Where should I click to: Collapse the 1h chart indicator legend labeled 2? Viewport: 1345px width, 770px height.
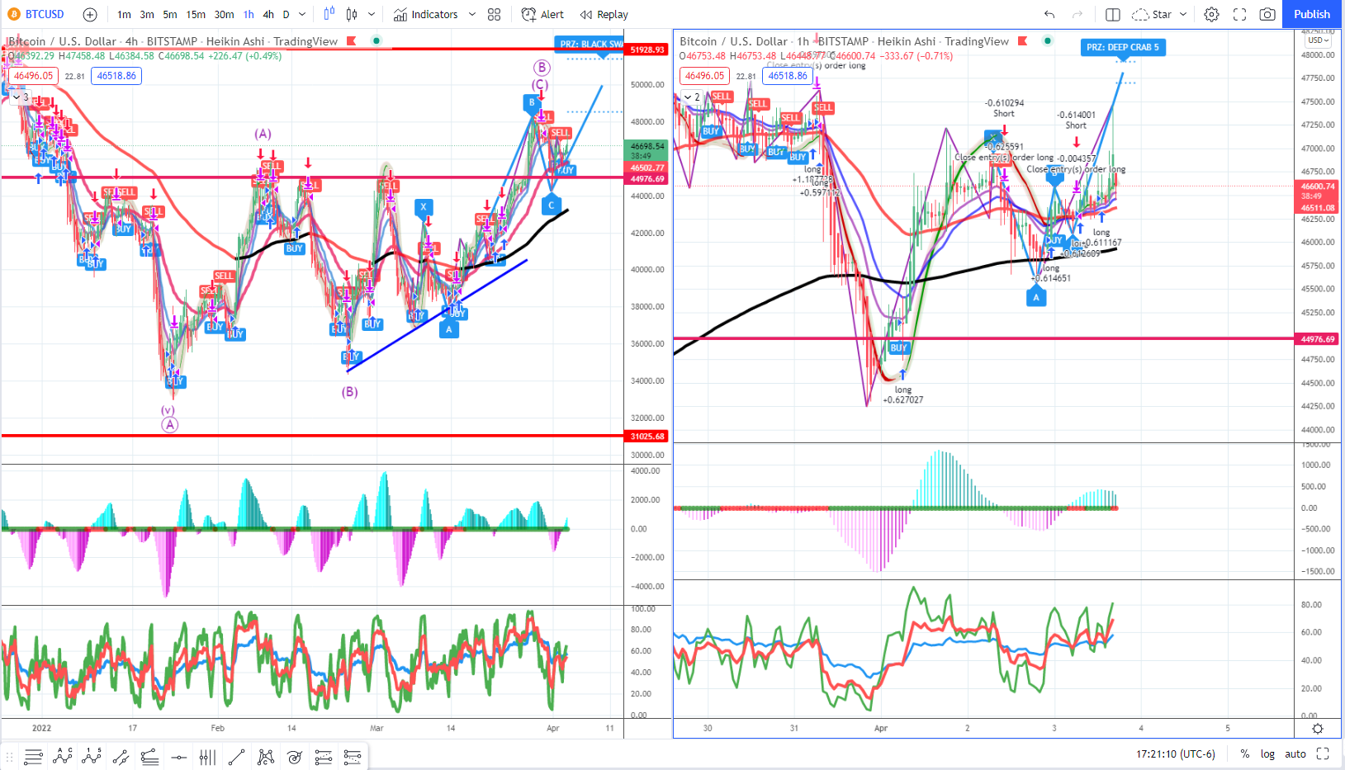(x=692, y=97)
